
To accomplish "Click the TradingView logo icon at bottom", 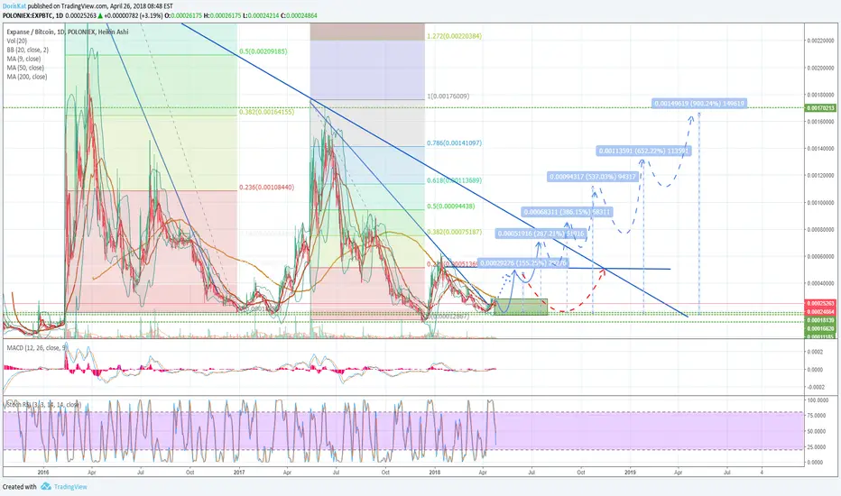I will pos(46,486).
